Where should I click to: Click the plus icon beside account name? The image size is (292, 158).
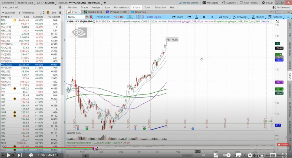(x=105, y=3)
